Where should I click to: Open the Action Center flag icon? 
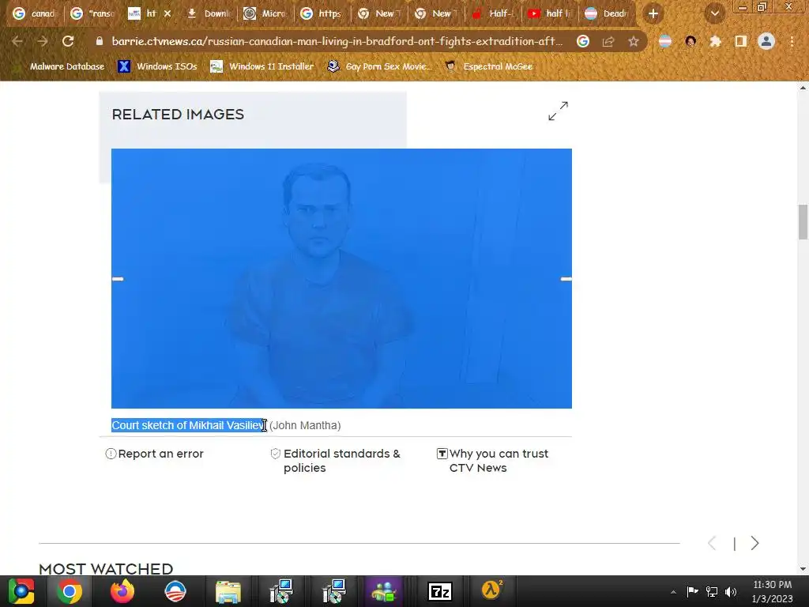[x=692, y=591]
